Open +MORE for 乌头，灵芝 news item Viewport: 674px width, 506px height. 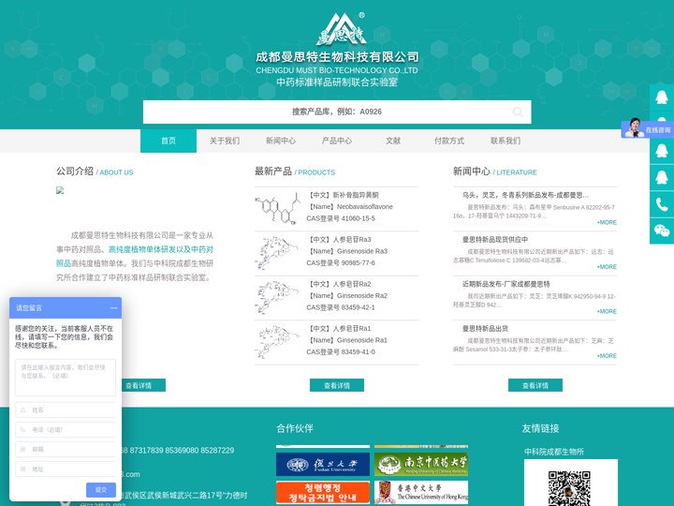pyautogui.click(x=607, y=222)
